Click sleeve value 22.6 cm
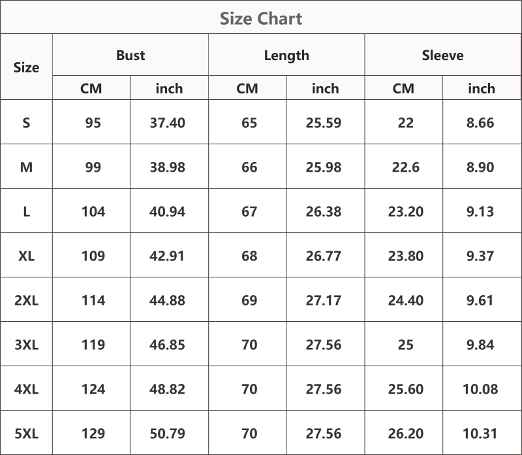The height and width of the screenshot is (455, 522). coord(405,167)
